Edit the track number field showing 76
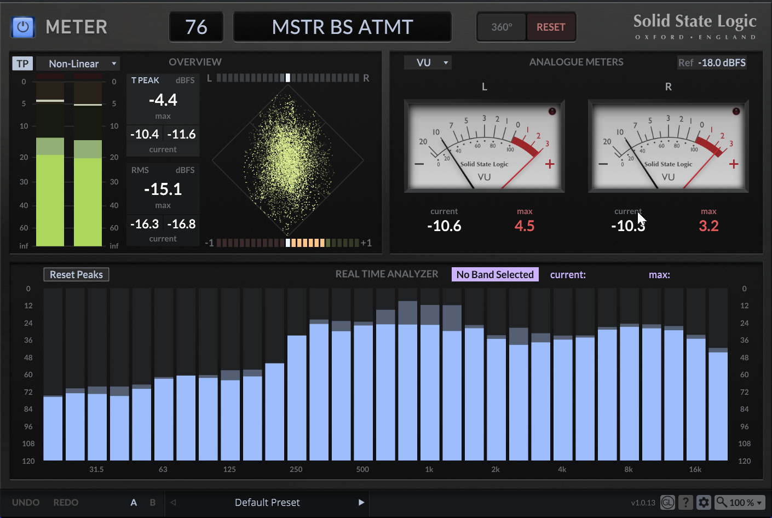 196,27
